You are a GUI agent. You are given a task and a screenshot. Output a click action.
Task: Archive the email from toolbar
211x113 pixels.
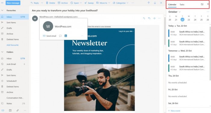point(63,3)
